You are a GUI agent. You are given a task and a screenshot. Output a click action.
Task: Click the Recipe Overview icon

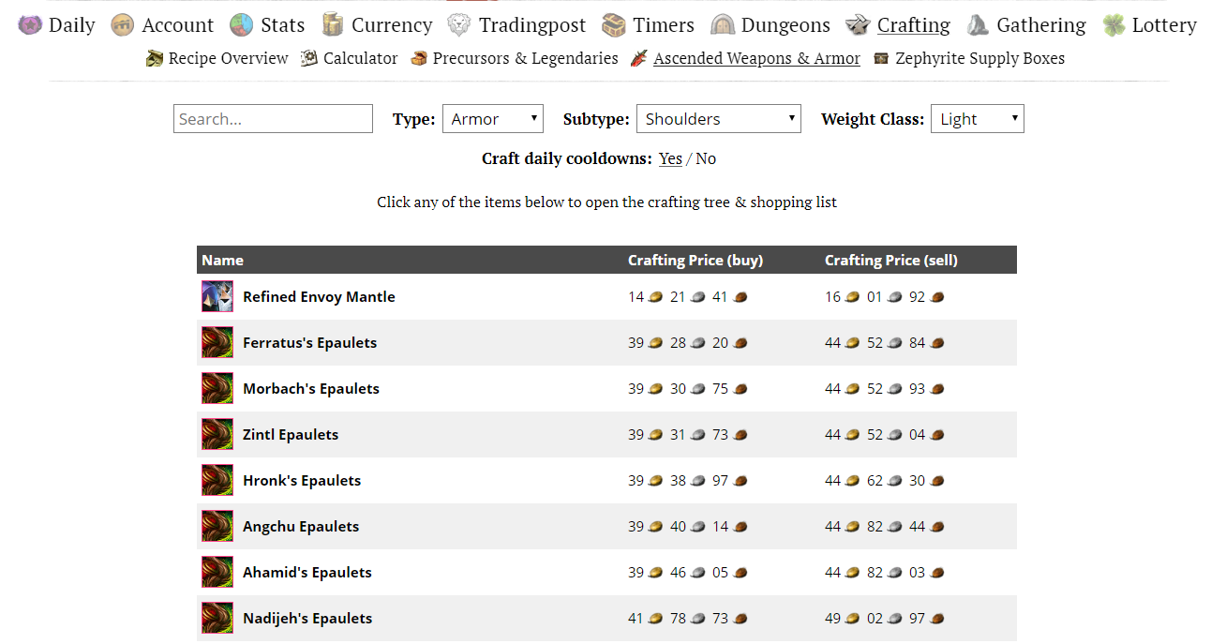click(155, 59)
